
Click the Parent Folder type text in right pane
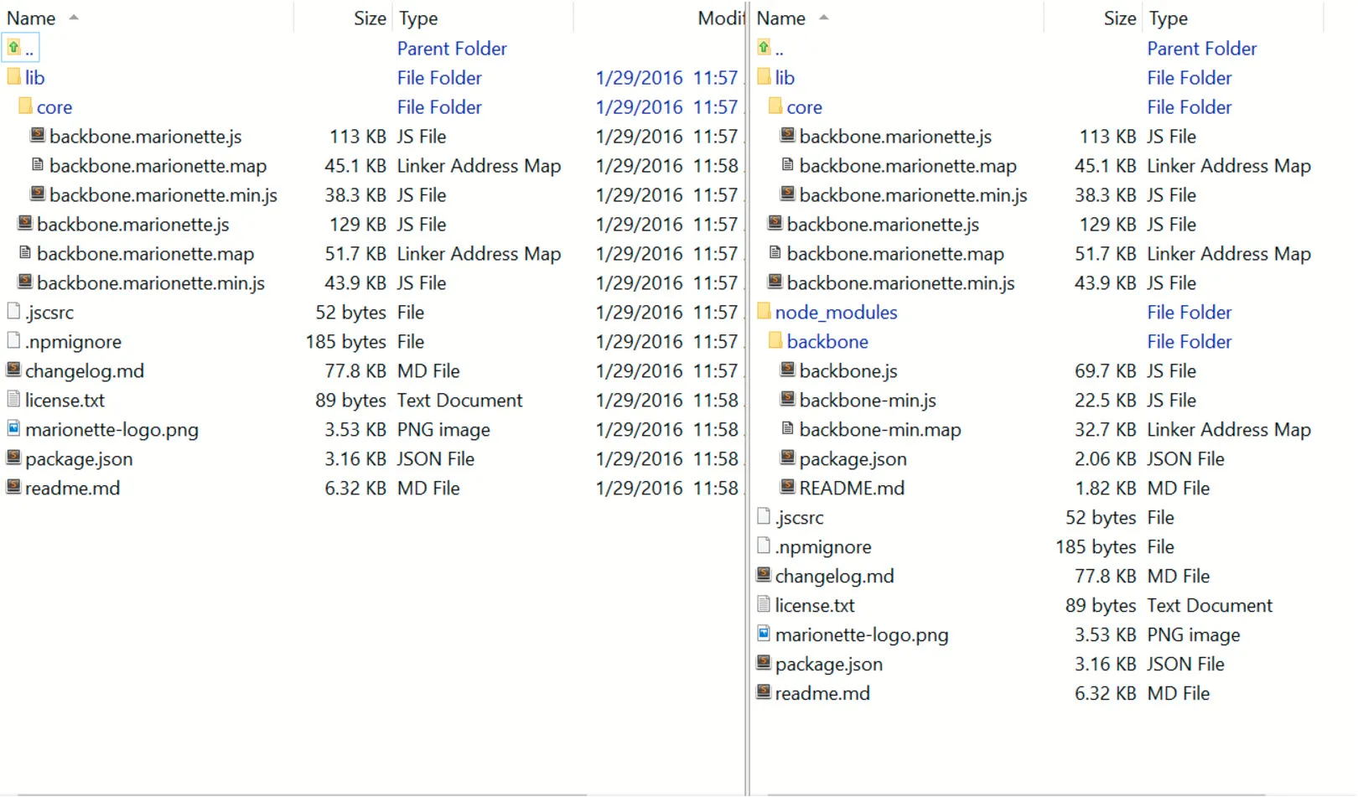click(x=1203, y=49)
